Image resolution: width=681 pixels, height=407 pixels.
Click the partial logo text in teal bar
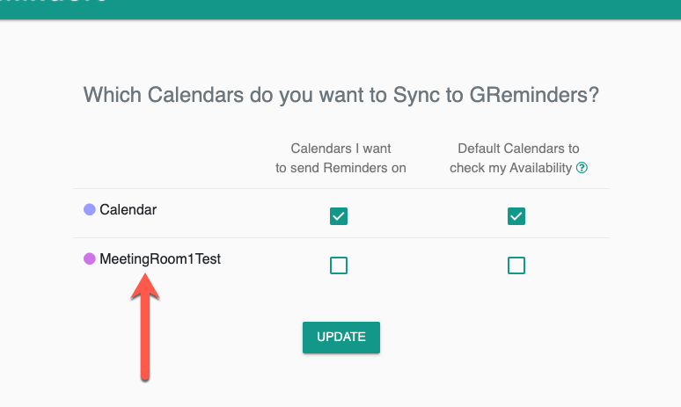click(x=53, y=2)
